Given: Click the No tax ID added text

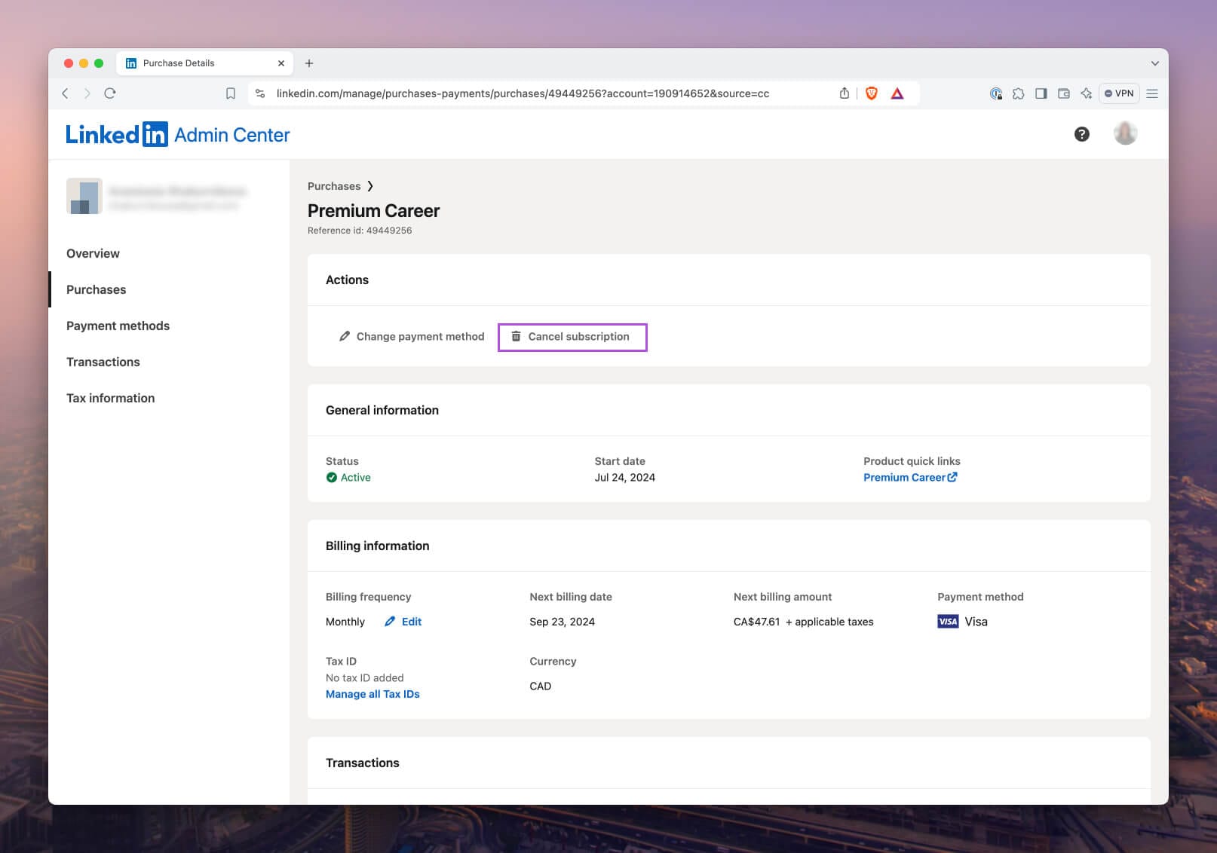Looking at the screenshot, I should 364,678.
